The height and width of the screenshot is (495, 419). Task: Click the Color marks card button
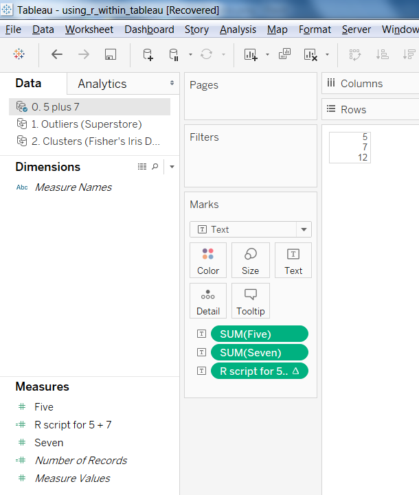pyautogui.click(x=208, y=260)
